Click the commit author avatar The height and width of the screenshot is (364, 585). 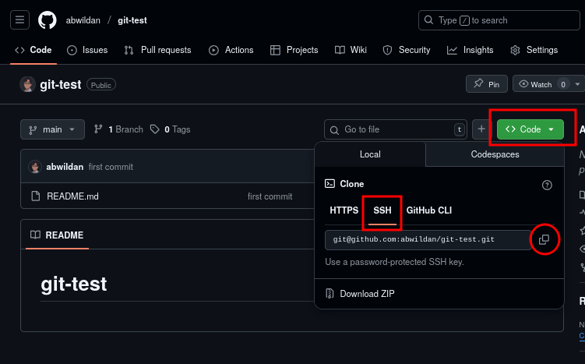(35, 167)
